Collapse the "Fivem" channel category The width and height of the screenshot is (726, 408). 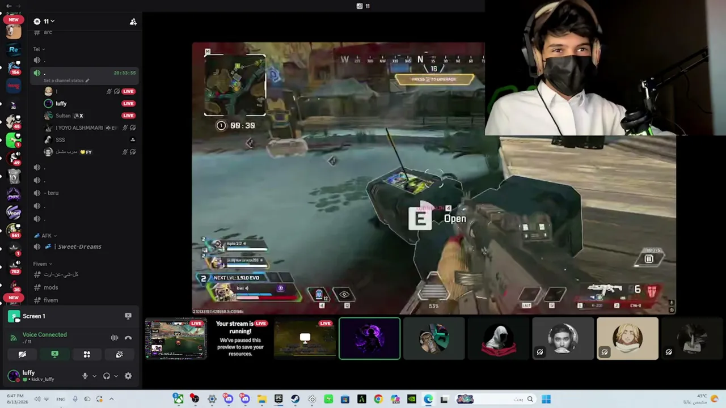[42, 264]
